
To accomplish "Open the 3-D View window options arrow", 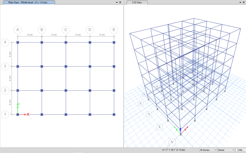I will point(240,2).
